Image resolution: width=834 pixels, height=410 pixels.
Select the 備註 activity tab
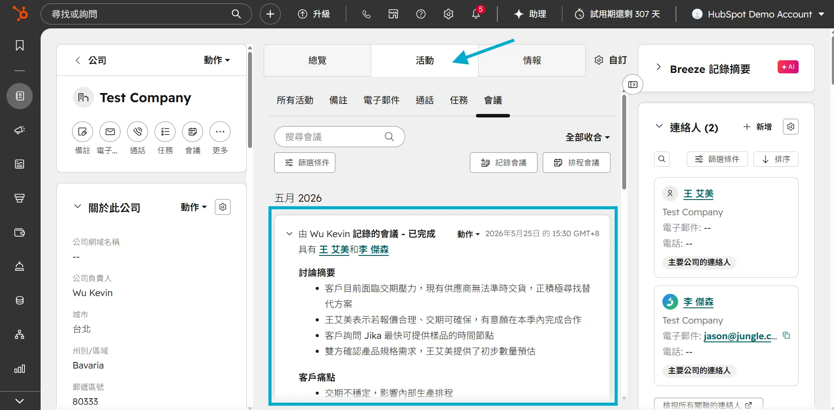click(x=338, y=100)
